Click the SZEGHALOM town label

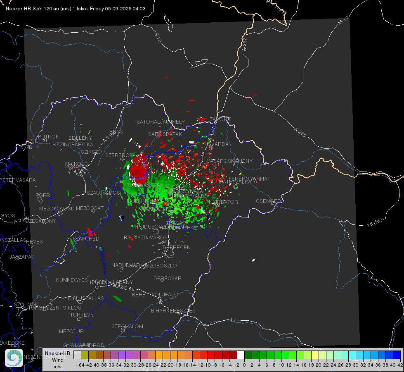(x=127, y=326)
